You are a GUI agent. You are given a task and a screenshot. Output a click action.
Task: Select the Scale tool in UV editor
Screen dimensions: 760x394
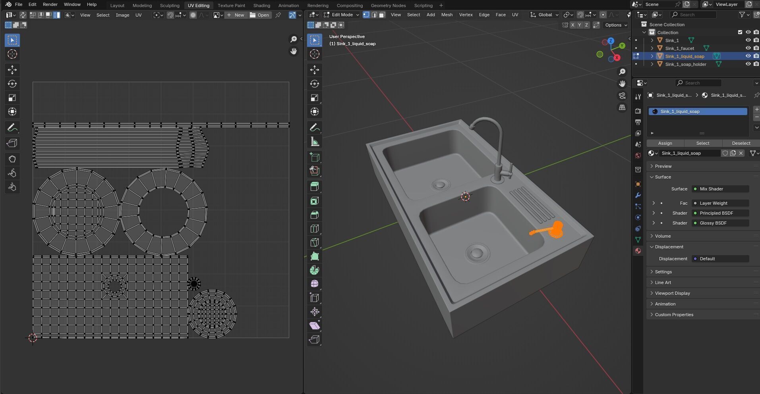pyautogui.click(x=12, y=98)
